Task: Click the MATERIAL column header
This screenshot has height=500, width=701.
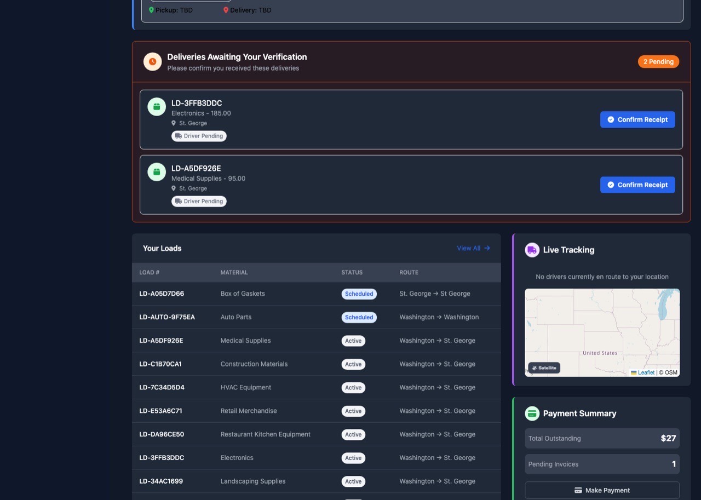Action: point(234,272)
